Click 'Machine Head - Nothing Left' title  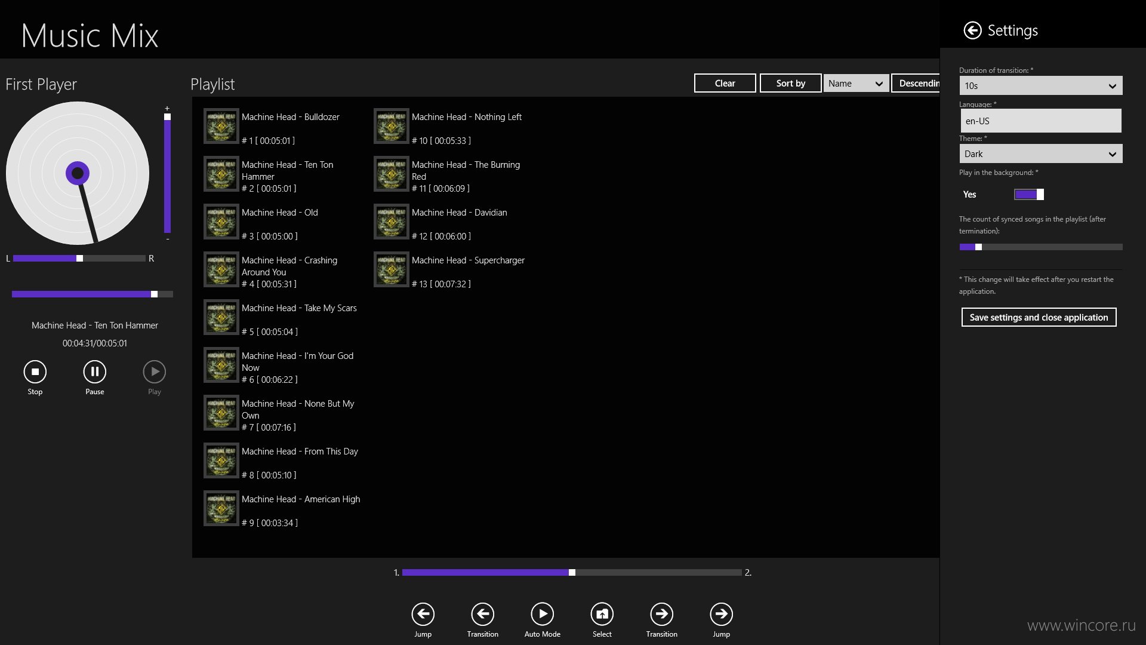pos(467,117)
